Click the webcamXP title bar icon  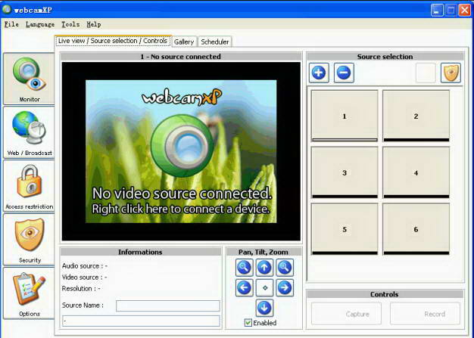[7, 9]
